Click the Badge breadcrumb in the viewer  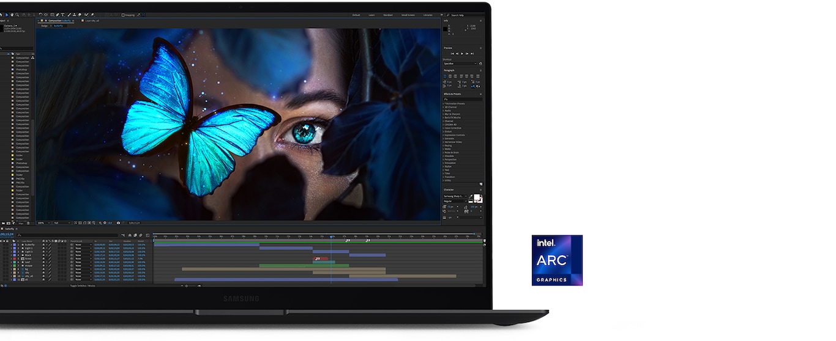click(44, 26)
